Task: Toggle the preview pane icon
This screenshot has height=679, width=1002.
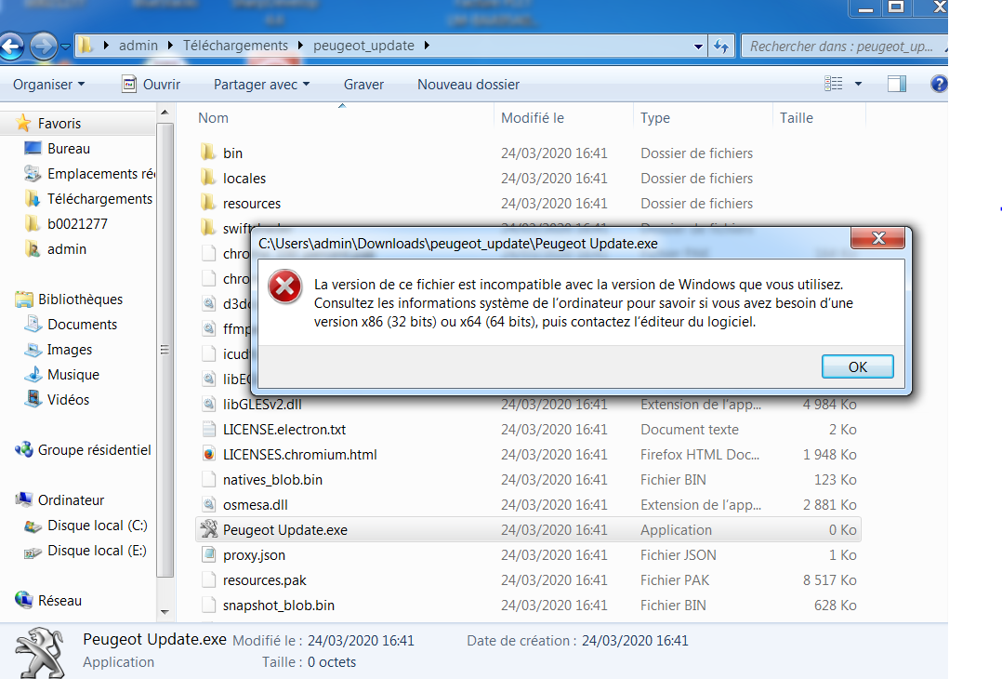Action: (x=897, y=84)
